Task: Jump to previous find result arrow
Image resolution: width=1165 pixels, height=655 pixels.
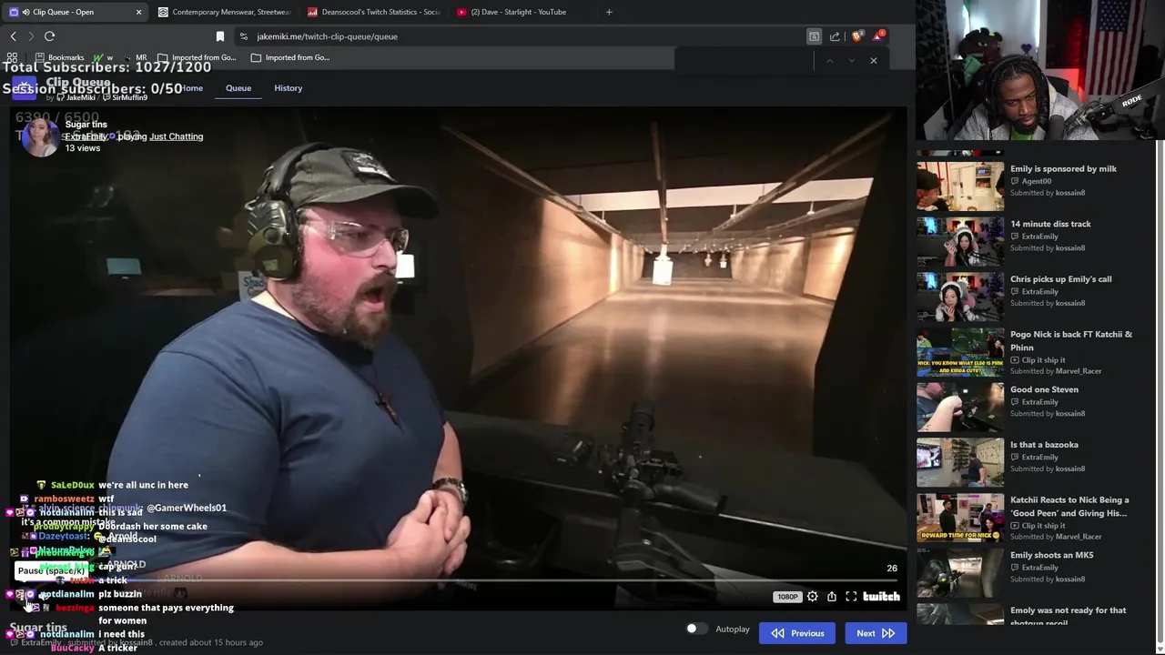Action: [829, 60]
